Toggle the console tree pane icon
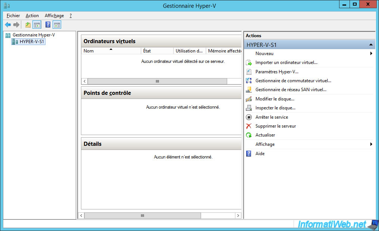The image size is (379, 231). click(37, 25)
